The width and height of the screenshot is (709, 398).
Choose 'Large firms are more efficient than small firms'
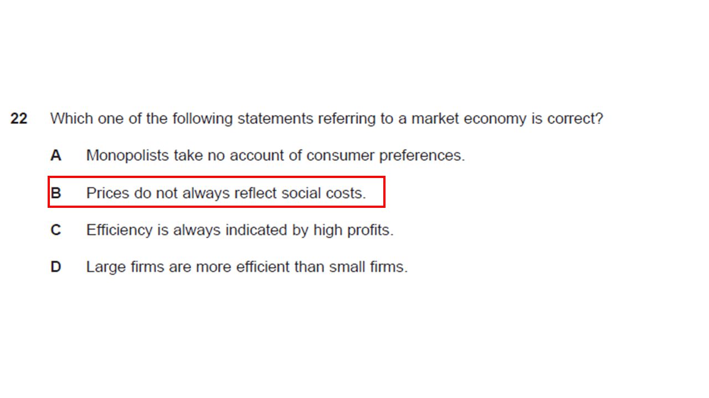[247, 267]
